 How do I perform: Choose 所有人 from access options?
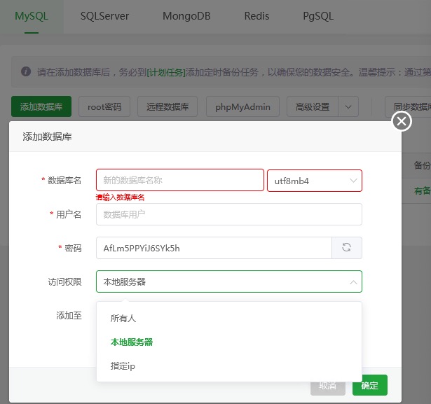click(229, 319)
